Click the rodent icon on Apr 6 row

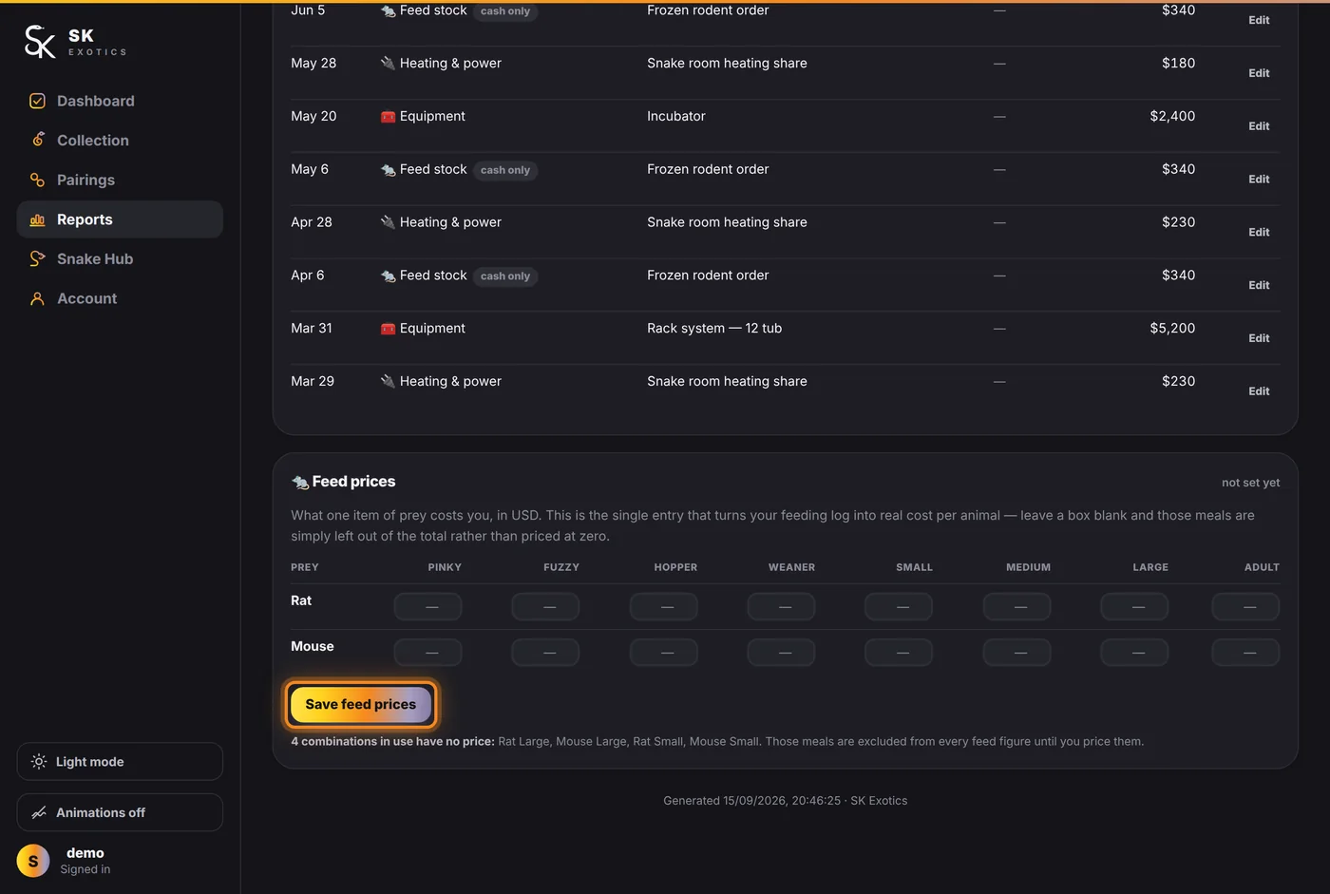click(388, 276)
